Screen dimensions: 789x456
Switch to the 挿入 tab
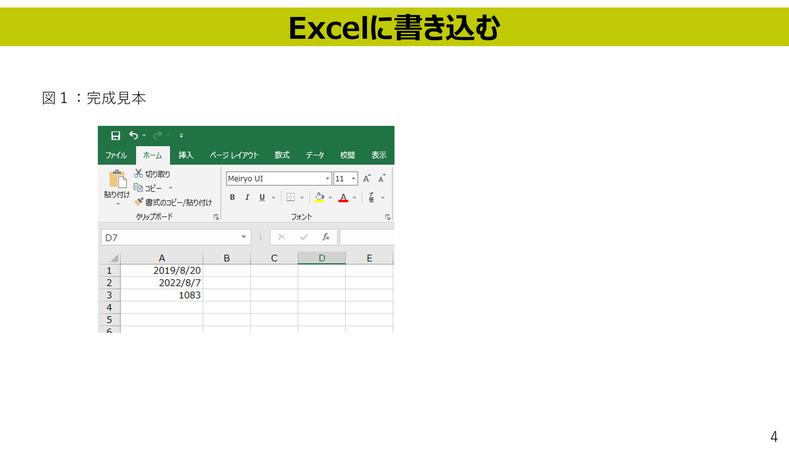pyautogui.click(x=185, y=155)
